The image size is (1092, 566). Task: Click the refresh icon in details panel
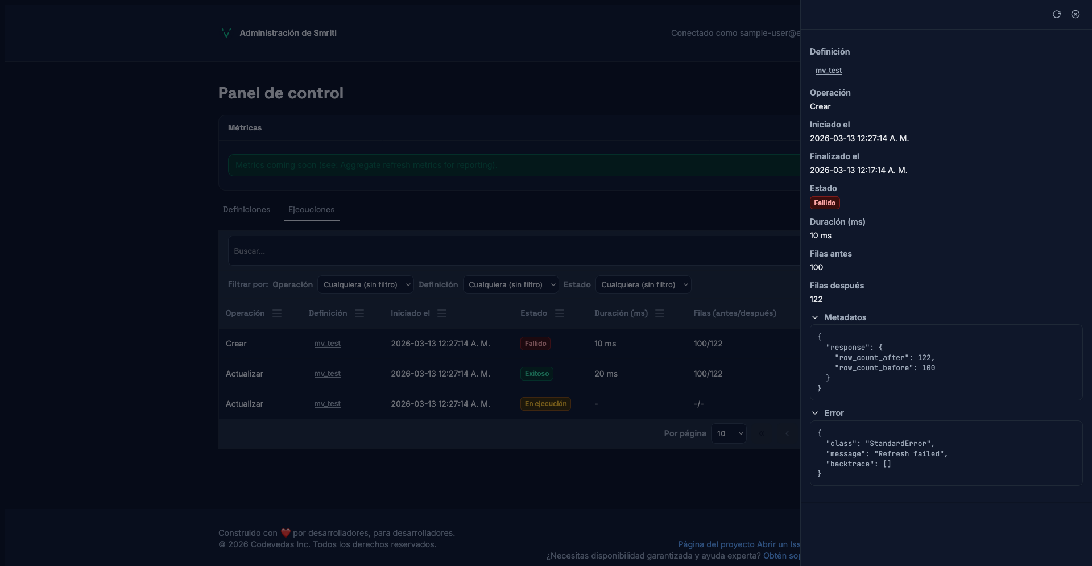point(1057,14)
